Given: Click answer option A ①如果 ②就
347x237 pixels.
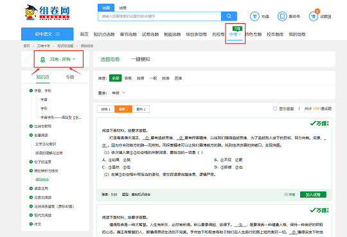Looking at the screenshot, I should click(x=116, y=160).
